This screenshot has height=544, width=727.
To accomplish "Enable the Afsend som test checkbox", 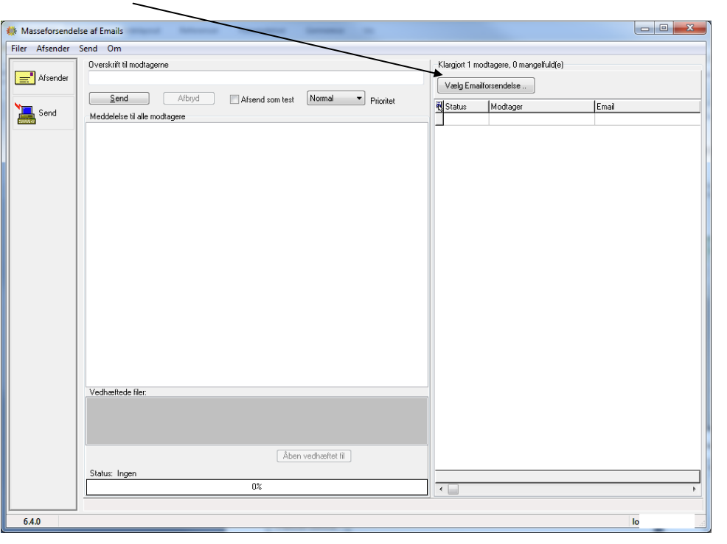I will click(234, 99).
